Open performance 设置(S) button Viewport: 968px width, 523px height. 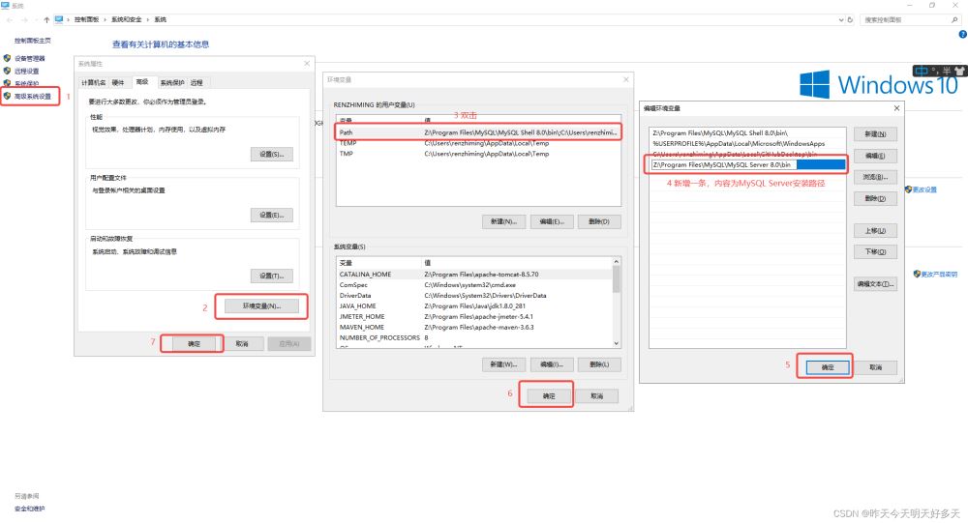(x=272, y=154)
